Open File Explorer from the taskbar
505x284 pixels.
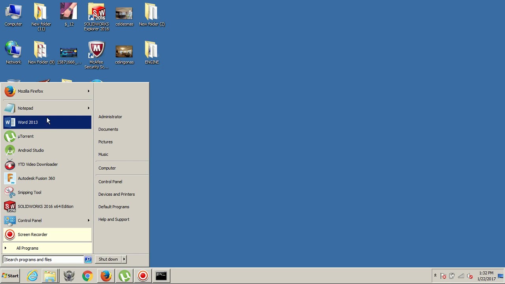click(50, 276)
